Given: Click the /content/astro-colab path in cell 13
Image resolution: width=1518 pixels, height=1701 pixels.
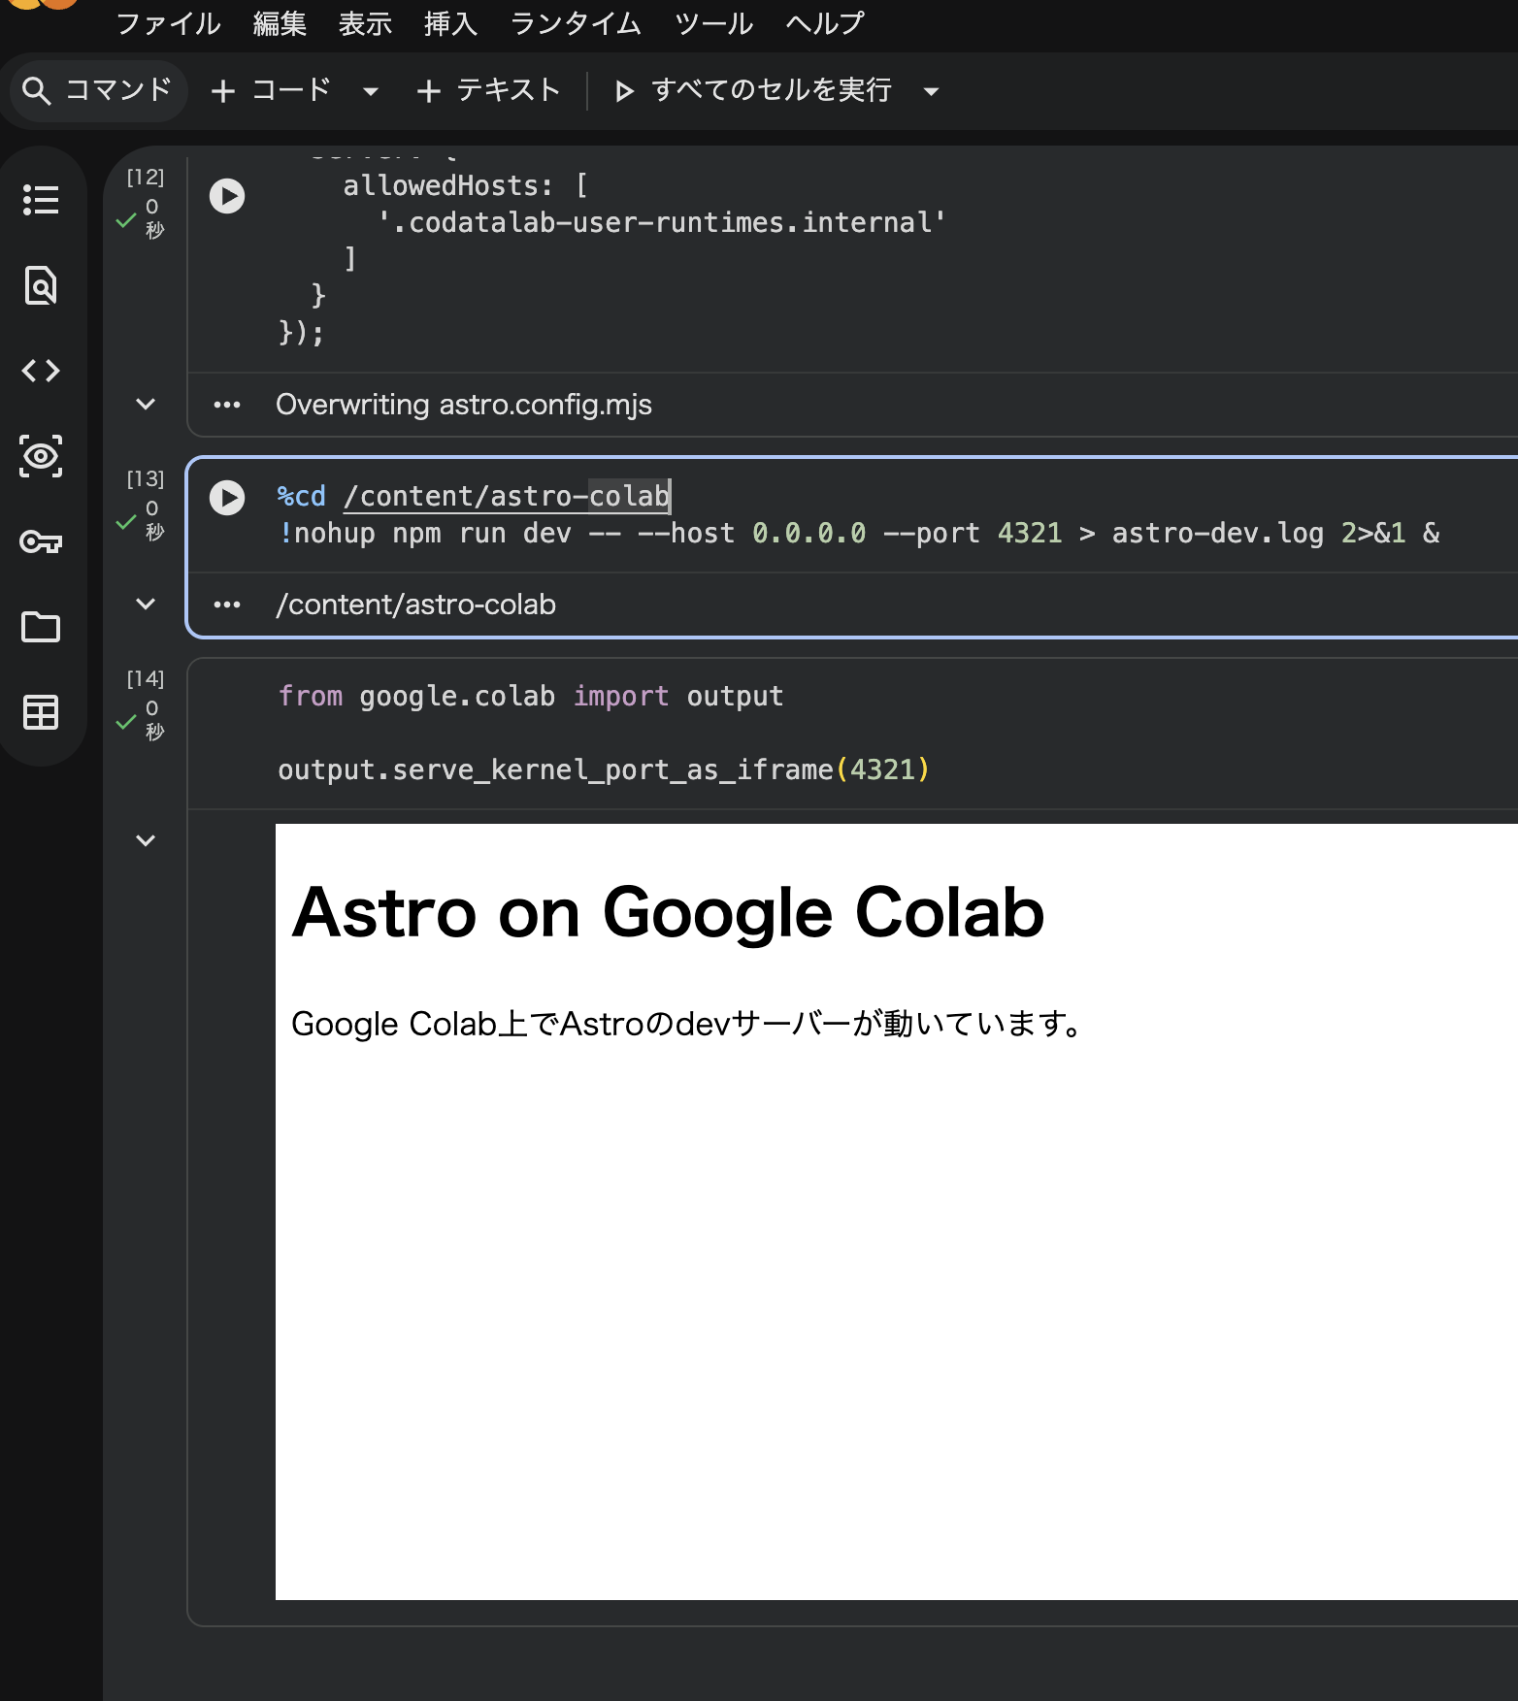Looking at the screenshot, I should [507, 496].
